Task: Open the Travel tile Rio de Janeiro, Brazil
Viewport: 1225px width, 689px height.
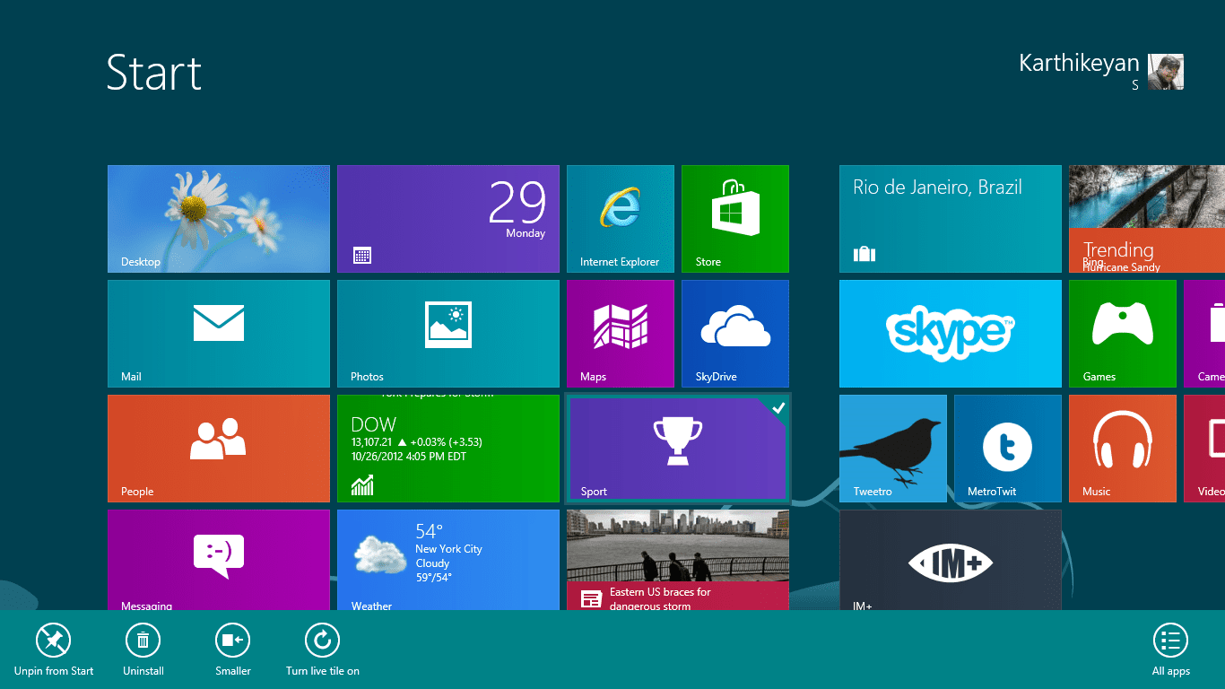Action: point(951,219)
